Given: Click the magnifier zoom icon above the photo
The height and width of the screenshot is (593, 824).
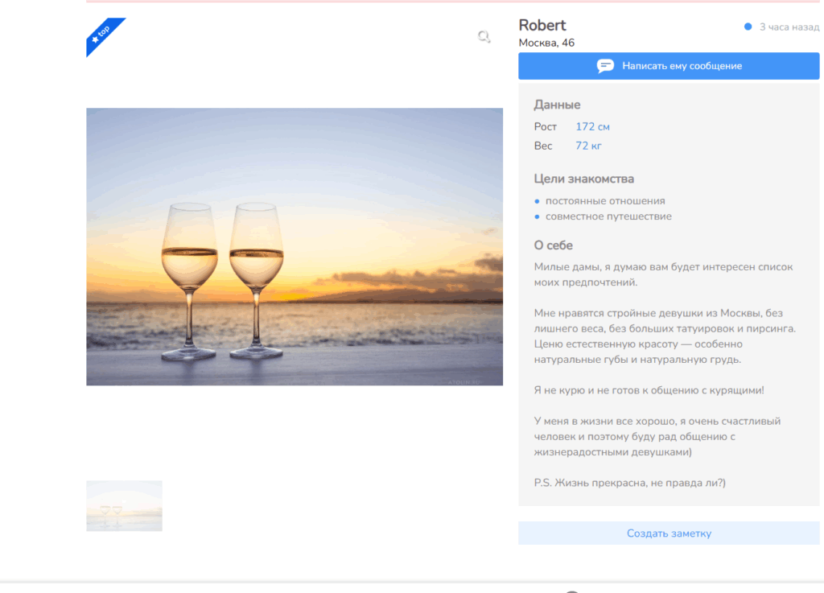Looking at the screenshot, I should [x=484, y=36].
